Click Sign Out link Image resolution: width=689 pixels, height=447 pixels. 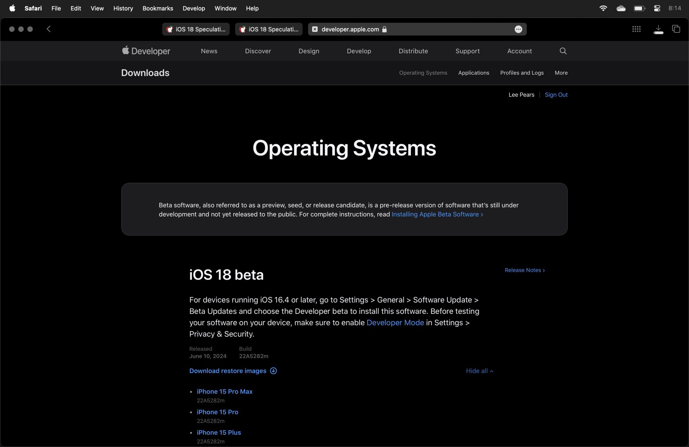[556, 95]
